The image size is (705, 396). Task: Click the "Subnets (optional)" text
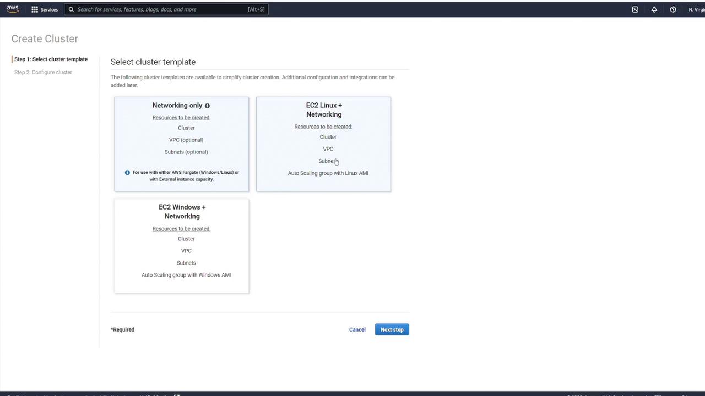(186, 152)
